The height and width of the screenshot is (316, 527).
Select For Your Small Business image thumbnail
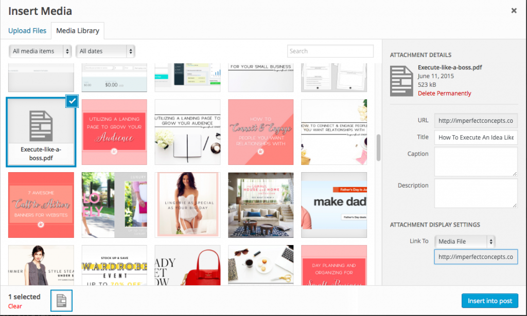(261, 78)
